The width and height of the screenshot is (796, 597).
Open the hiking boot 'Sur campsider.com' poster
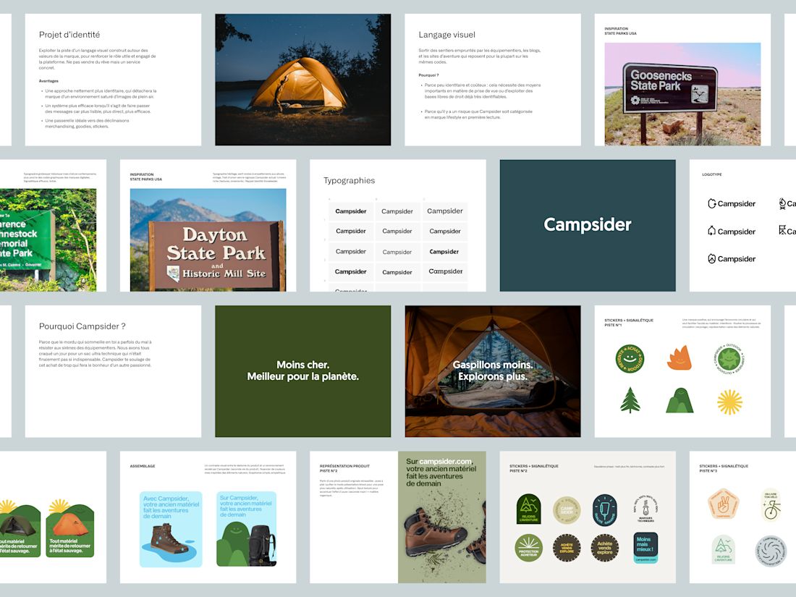442,517
